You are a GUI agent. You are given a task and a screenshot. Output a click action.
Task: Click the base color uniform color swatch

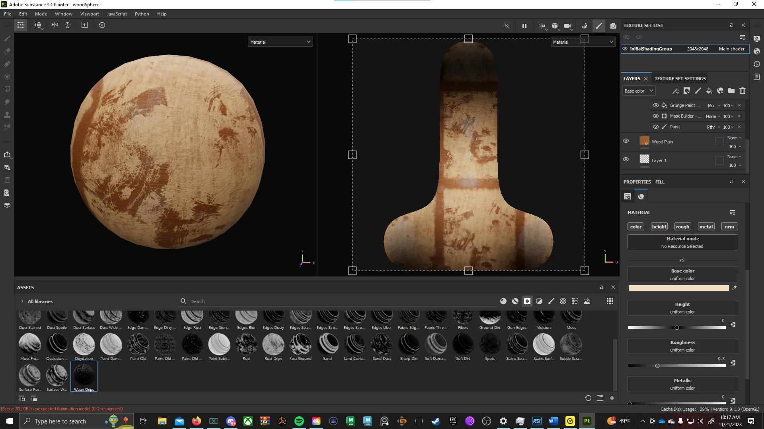[x=678, y=288]
